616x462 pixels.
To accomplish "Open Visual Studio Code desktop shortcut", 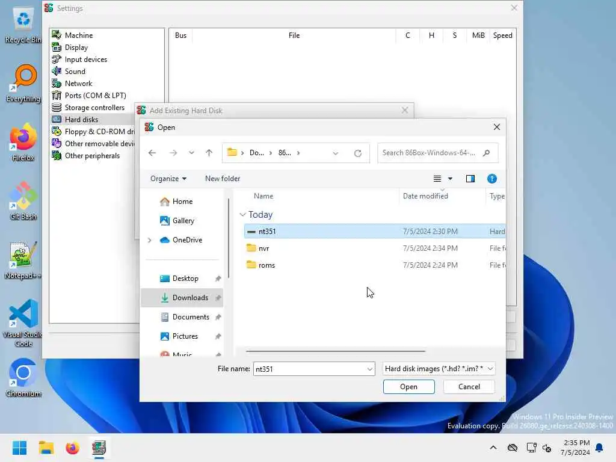I will tap(23, 323).
